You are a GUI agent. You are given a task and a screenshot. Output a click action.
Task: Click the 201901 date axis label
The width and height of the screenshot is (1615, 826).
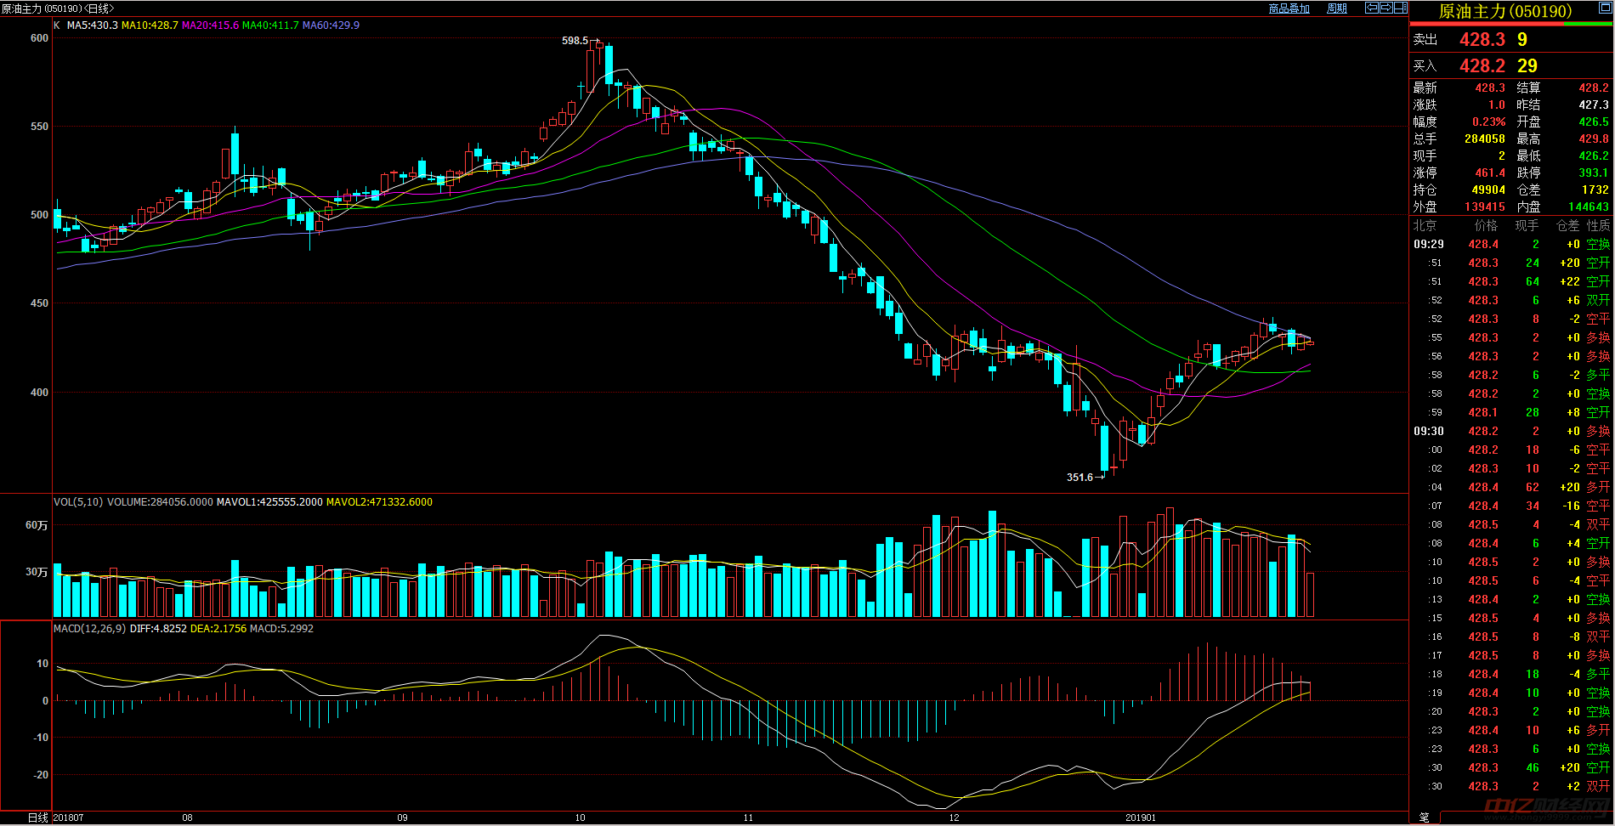(1141, 818)
